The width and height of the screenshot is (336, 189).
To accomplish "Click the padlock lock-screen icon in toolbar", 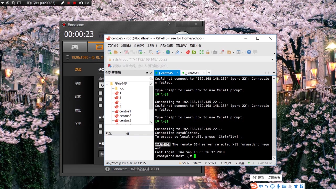I will [x=208, y=52].
